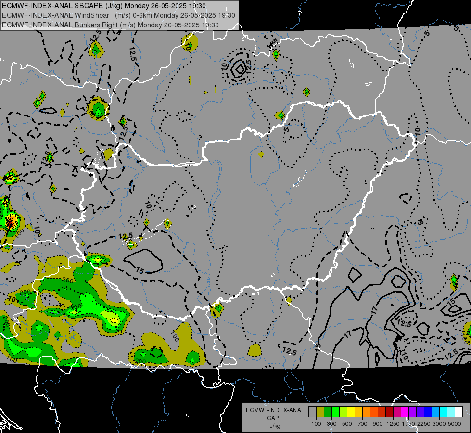471x433 pixels.
Task: Choose the purple legend swatch
Action: (x=413, y=411)
